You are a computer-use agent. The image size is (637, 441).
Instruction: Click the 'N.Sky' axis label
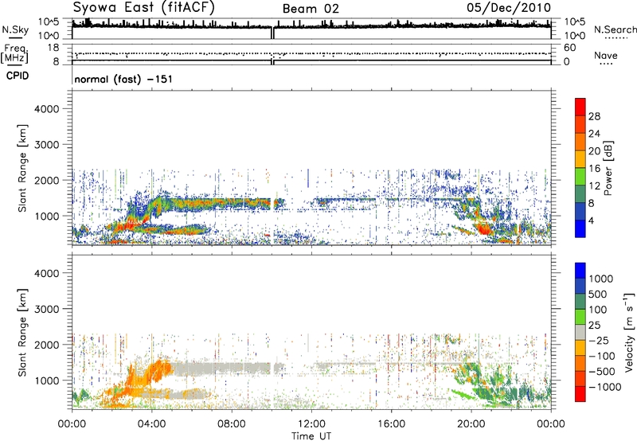(x=15, y=29)
